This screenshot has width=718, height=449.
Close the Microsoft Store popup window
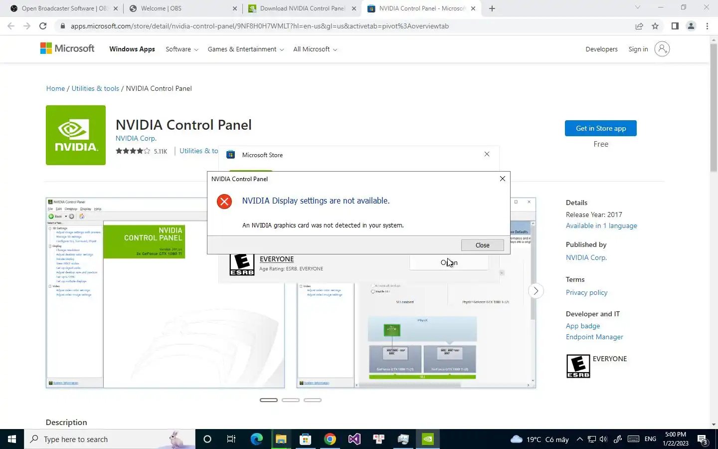[487, 154]
